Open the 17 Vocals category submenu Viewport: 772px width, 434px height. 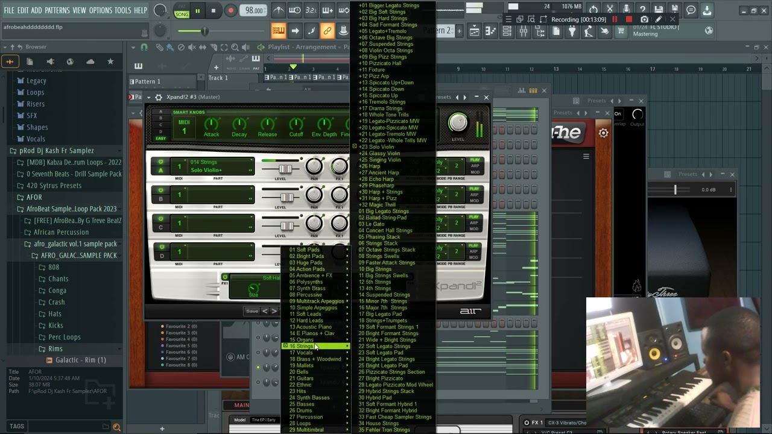coord(315,353)
